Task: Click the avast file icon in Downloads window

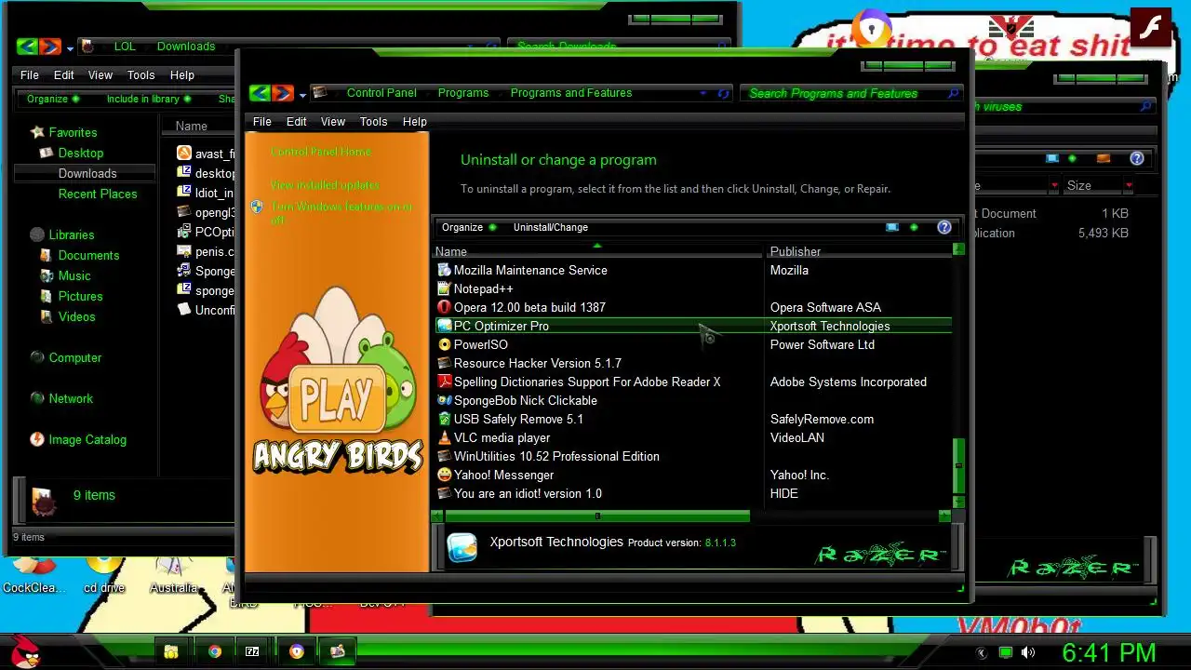Action: [184, 153]
